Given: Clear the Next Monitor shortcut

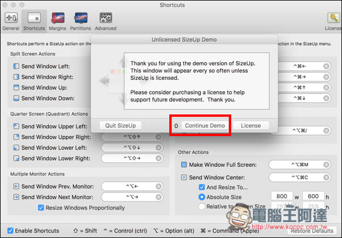Looking at the screenshot, I should (x=159, y=197).
